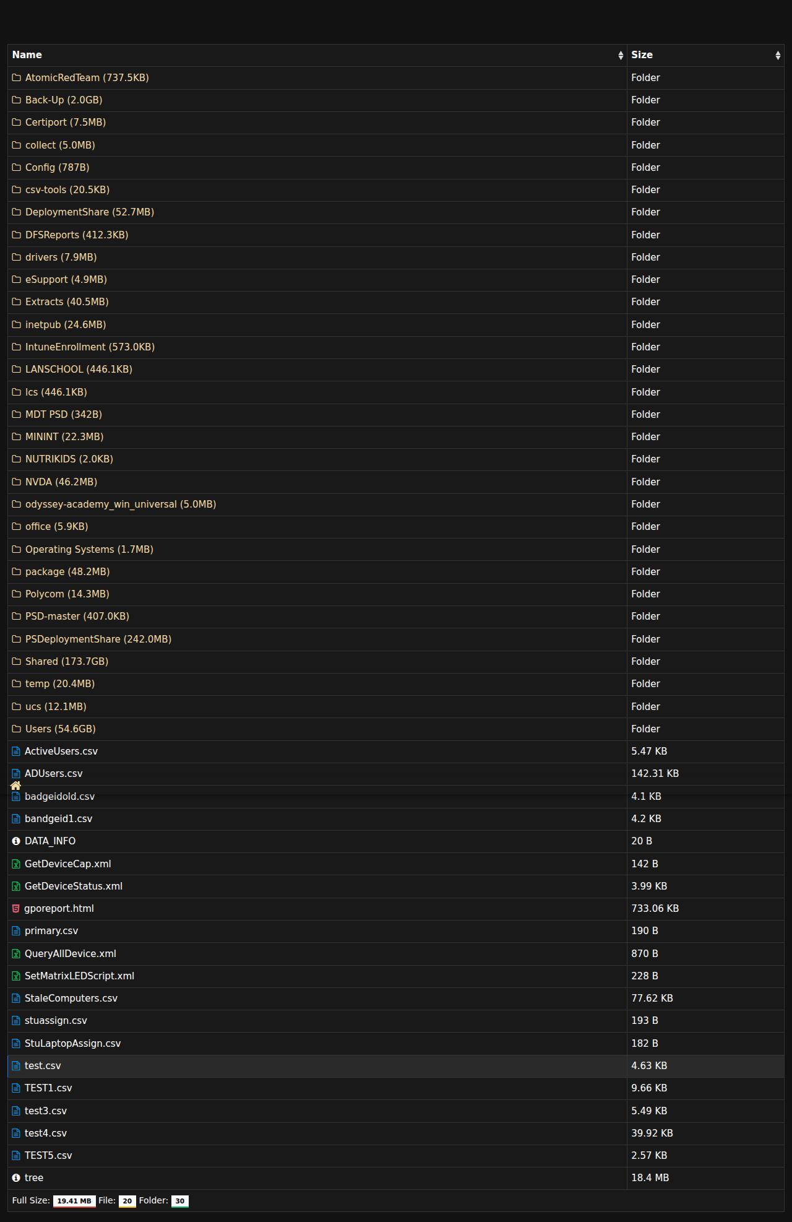This screenshot has width=792, height=1222.
Task: Click the Size column header
Action: 642,55
